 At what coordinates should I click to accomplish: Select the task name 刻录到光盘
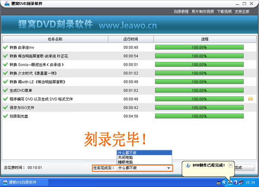[19, 116]
